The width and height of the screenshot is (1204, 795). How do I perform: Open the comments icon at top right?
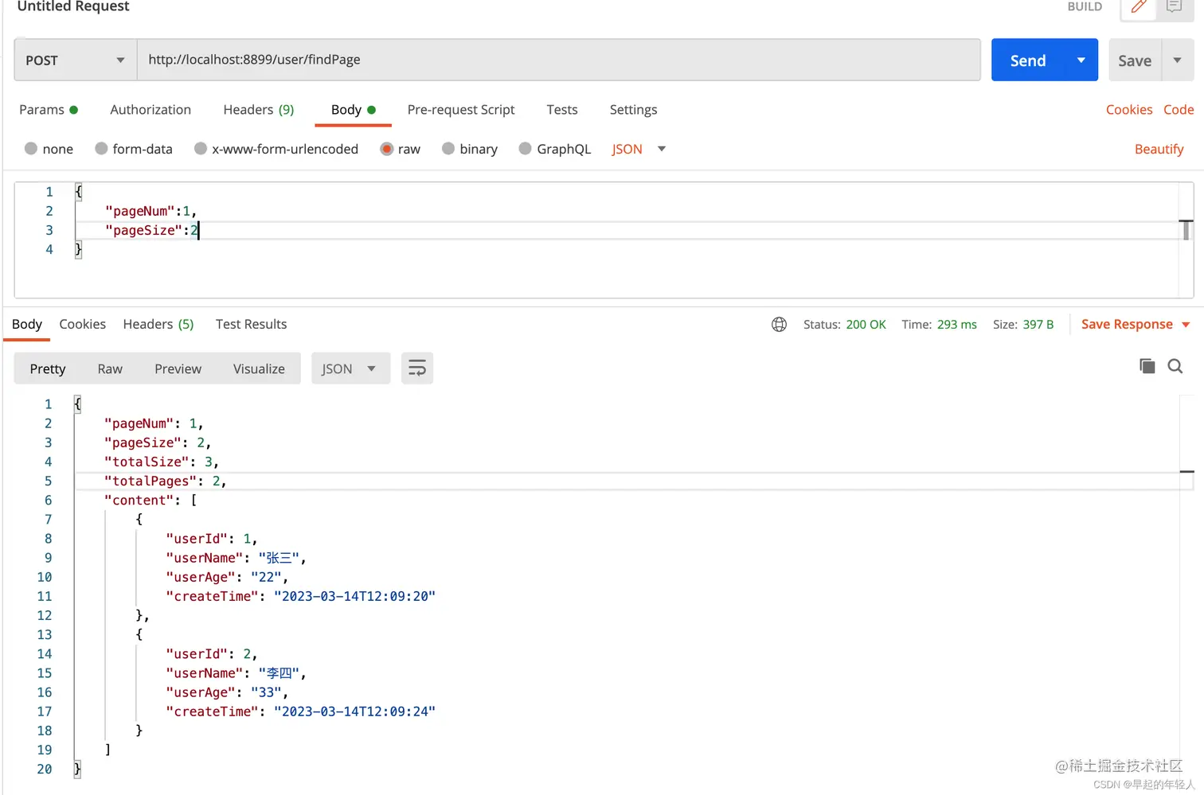[1175, 7]
